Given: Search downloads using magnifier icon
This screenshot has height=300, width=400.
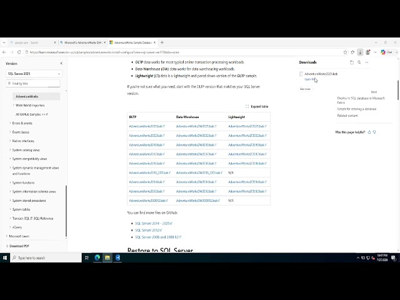Looking at the screenshot, I should click(359, 62).
